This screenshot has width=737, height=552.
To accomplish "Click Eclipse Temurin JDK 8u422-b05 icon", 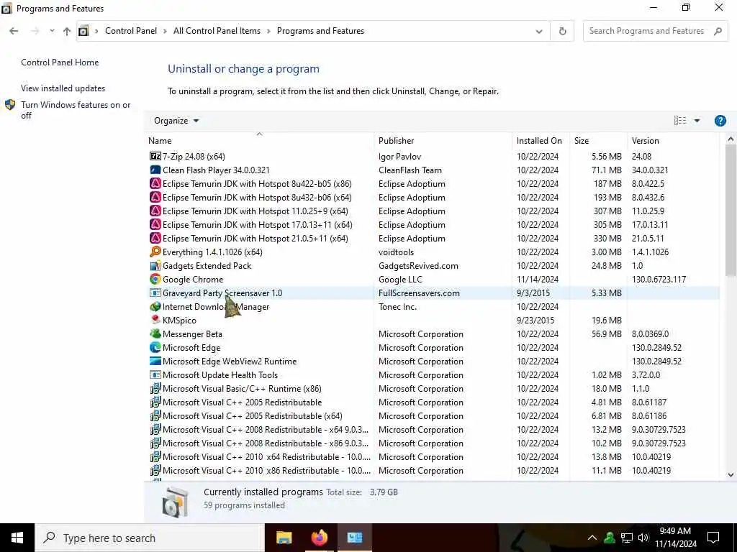I will tap(155, 183).
